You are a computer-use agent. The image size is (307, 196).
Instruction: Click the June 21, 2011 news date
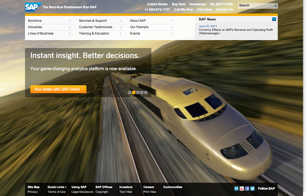[208, 26]
